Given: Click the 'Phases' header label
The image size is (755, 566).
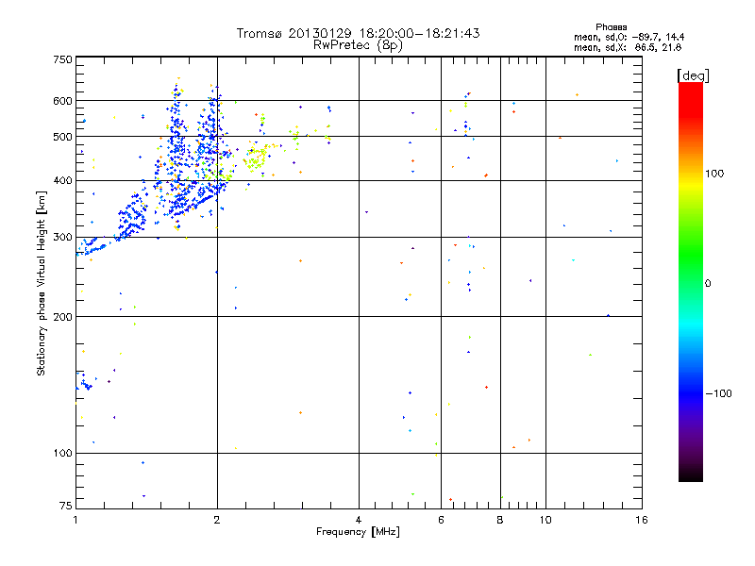Looking at the screenshot, I should 611,27.
